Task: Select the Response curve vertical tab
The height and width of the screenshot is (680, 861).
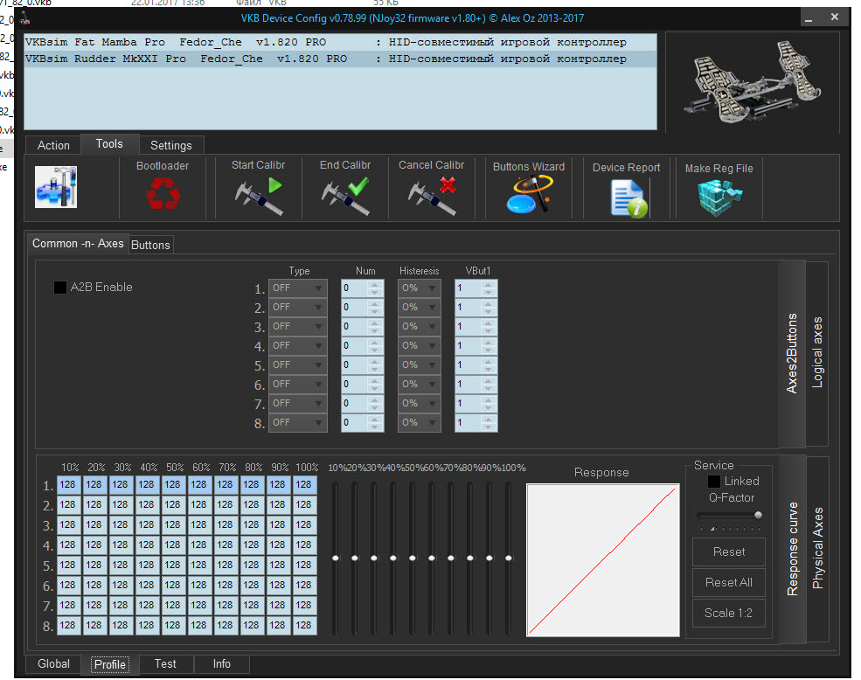Action: click(x=792, y=548)
